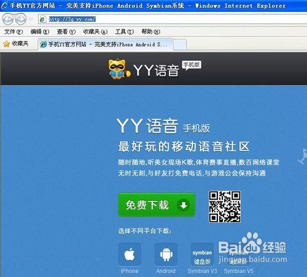Open the 帮助(H) menu

[x=150, y=32]
